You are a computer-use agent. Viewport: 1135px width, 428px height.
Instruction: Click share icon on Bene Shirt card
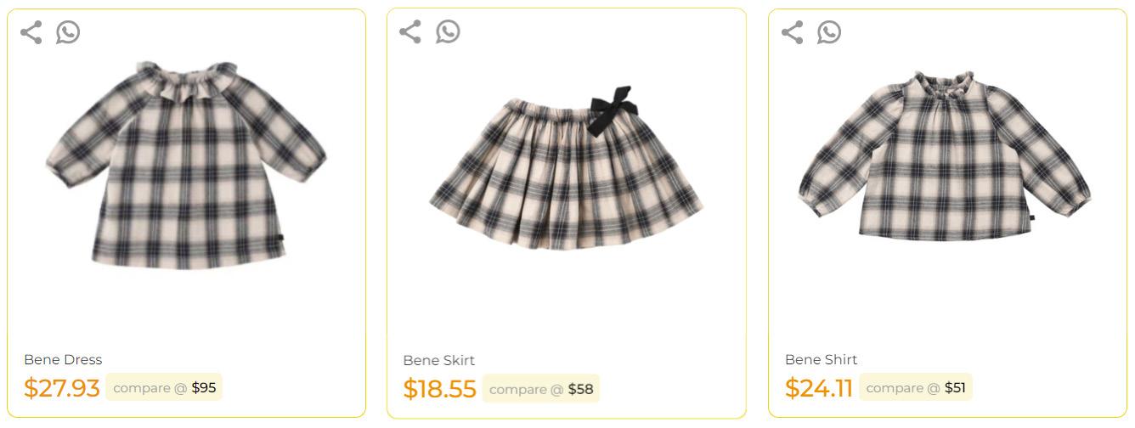pos(792,32)
